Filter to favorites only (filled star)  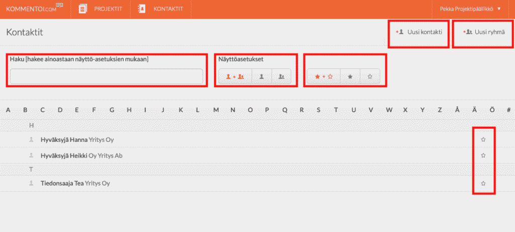[x=351, y=76]
